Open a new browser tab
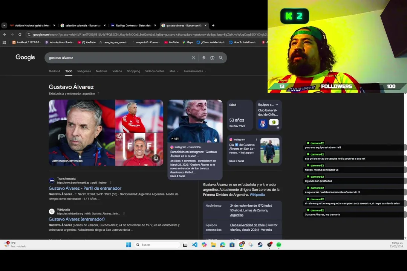Viewport: 407px width, 271px height. click(x=213, y=26)
